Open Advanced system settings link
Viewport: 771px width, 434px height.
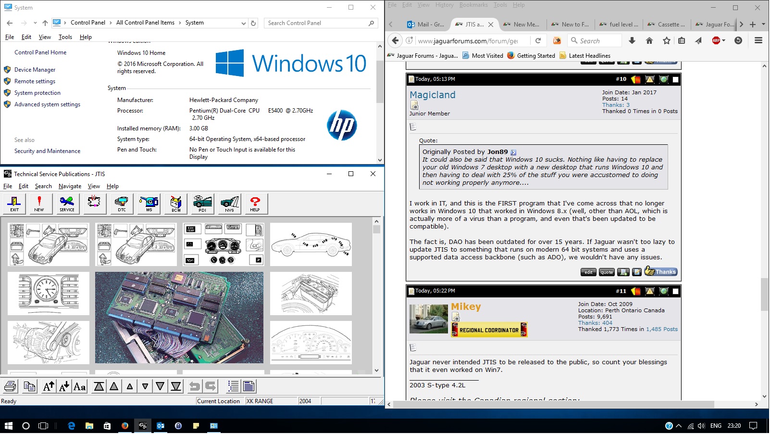click(x=47, y=104)
